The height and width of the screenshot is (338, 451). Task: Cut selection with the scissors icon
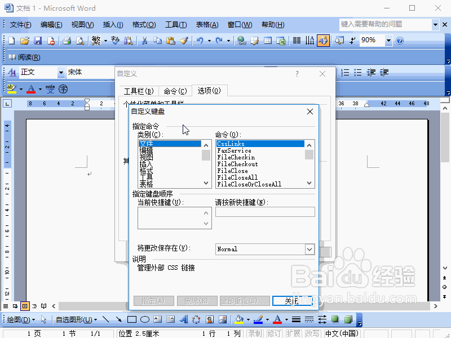144,41
